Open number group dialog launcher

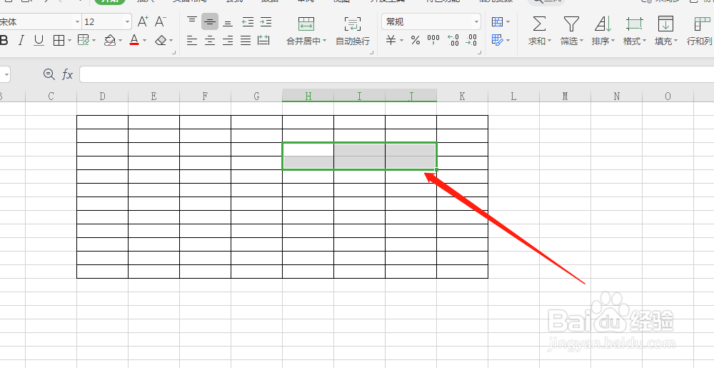(480, 53)
